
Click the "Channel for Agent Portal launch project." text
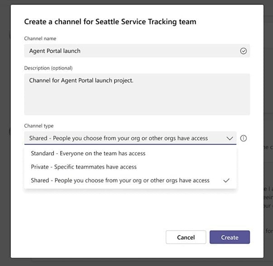point(81,81)
